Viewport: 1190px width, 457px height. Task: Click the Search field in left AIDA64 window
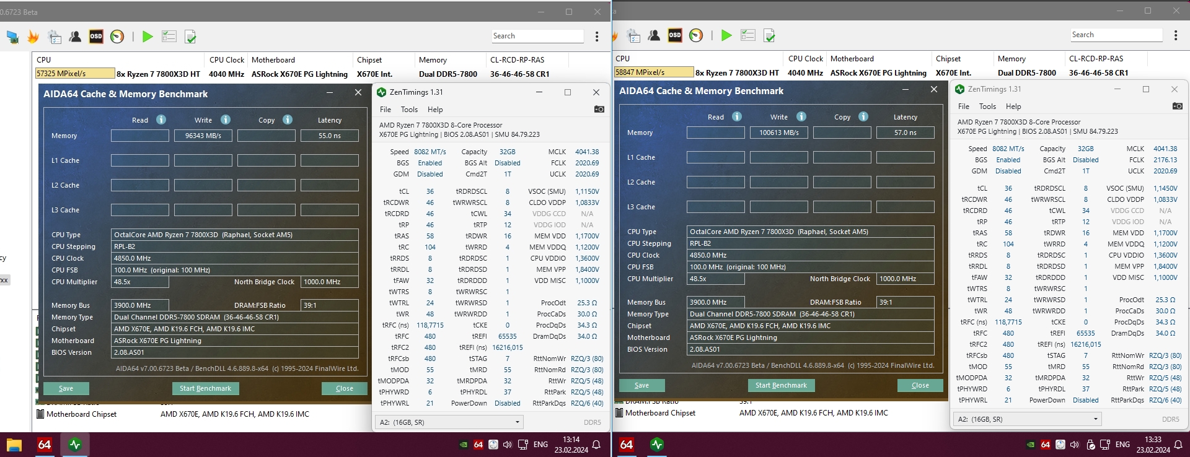537,36
